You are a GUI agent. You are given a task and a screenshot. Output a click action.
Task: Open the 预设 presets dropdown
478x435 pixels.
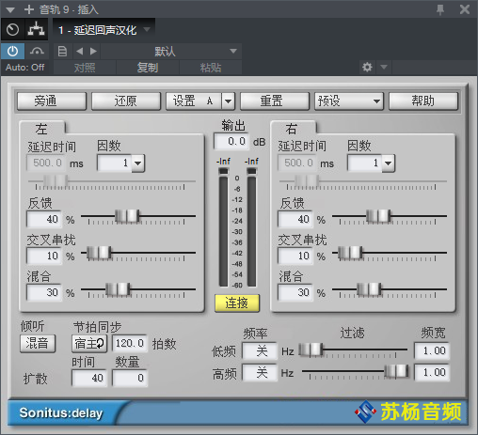pyautogui.click(x=349, y=101)
